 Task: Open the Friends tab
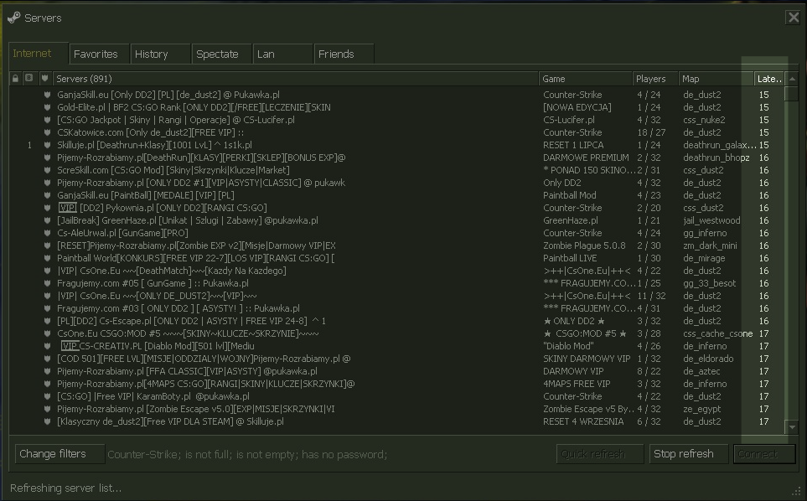tap(344, 54)
